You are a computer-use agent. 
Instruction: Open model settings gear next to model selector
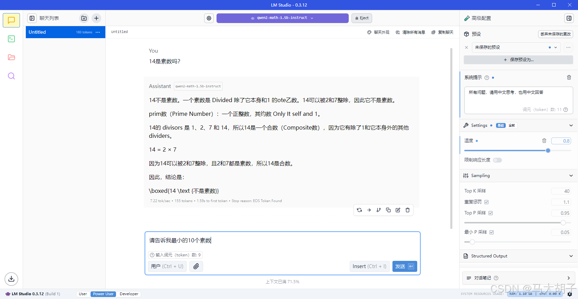pos(209,18)
